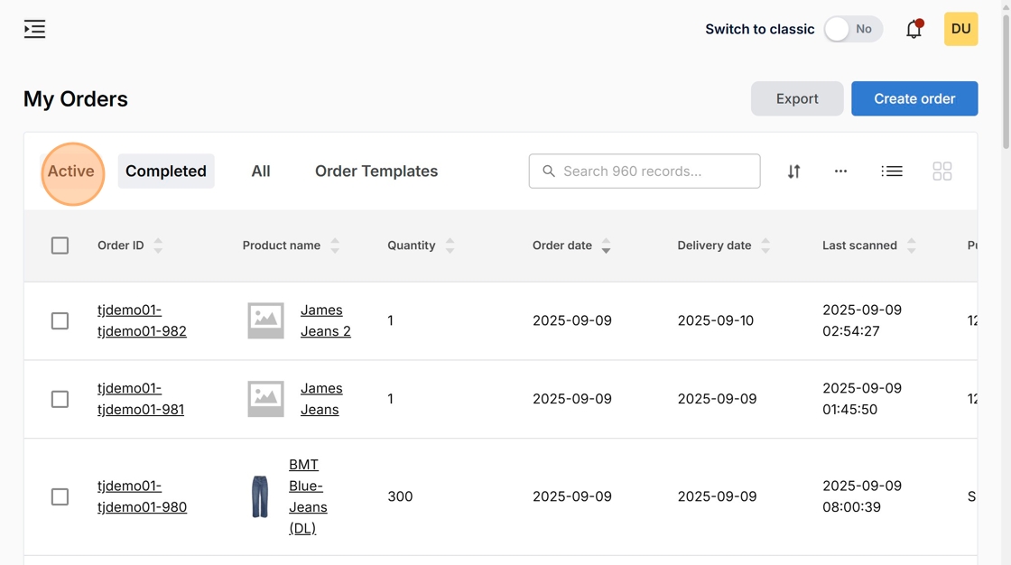Click last scanned 2025-09-09 01:45:50
Image resolution: width=1011 pixels, height=565 pixels.
click(861, 399)
